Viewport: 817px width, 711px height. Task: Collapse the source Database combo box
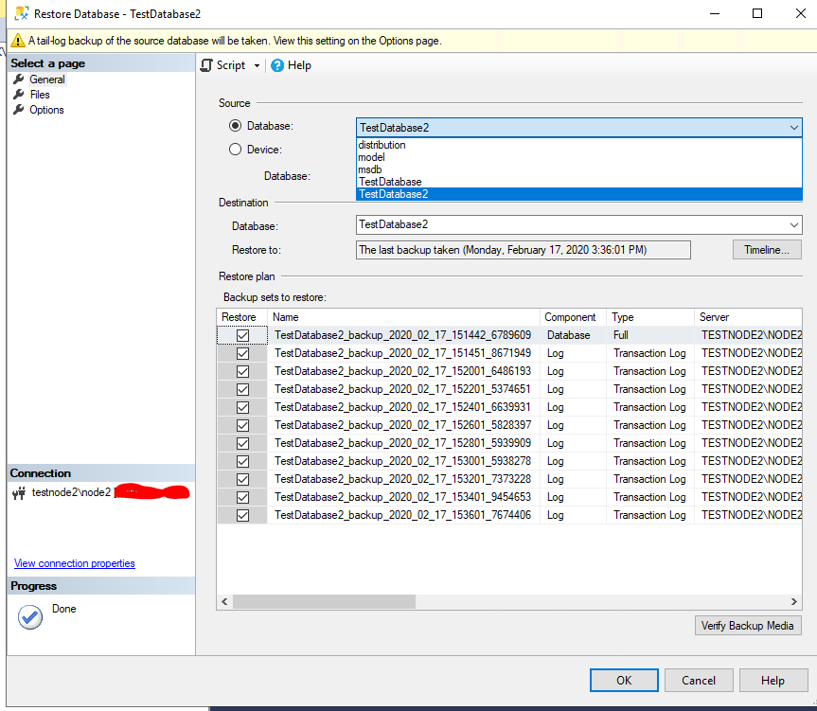[793, 127]
